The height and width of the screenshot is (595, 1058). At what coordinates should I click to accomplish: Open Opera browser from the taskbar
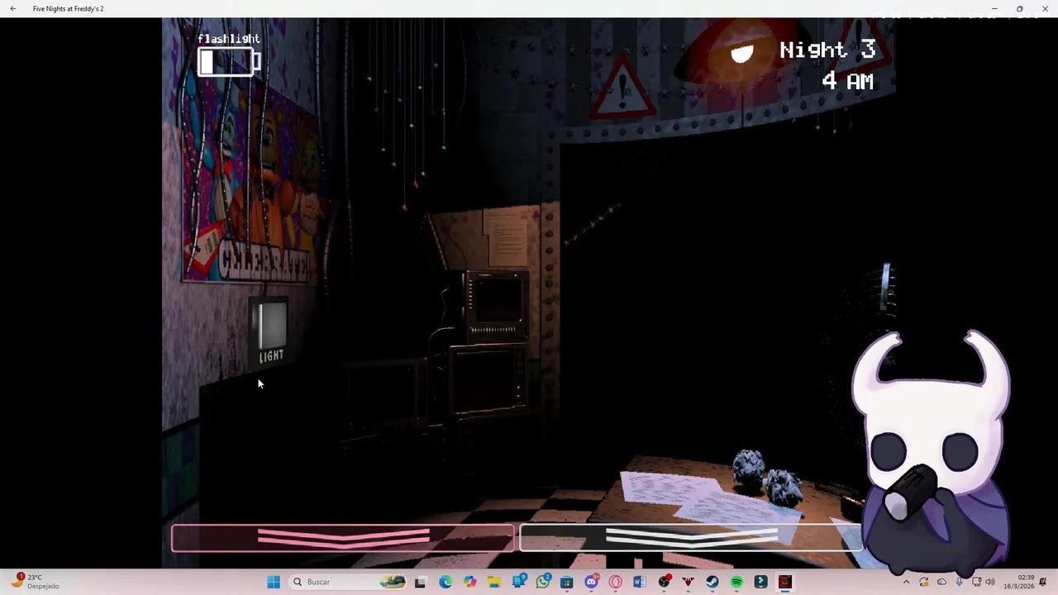pos(615,582)
